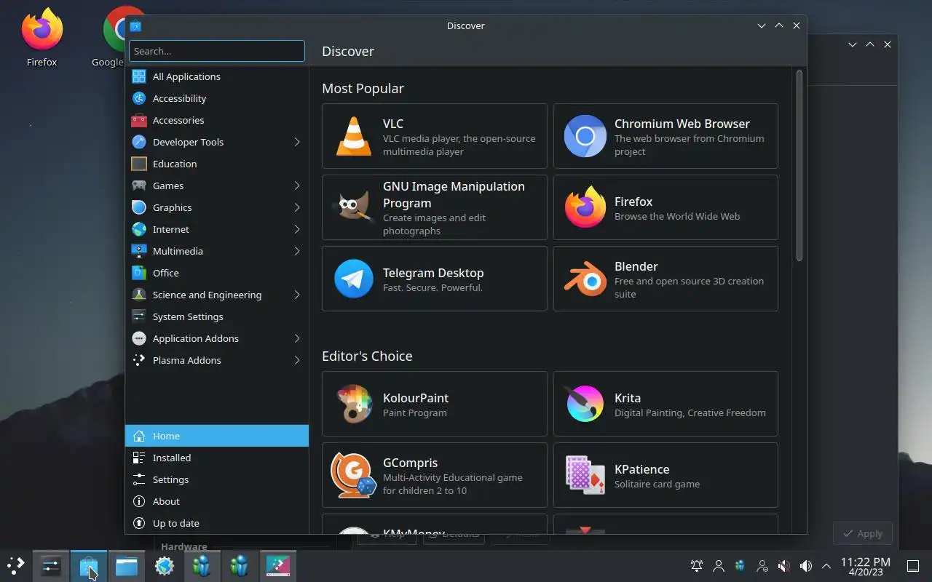Open the clock showing 11:22 PM

pyautogui.click(x=865, y=566)
